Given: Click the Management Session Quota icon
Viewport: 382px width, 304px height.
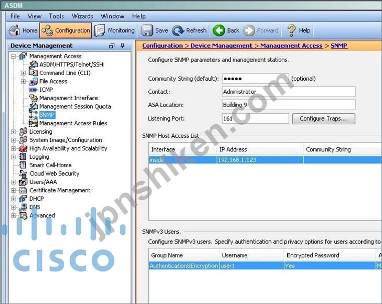Looking at the screenshot, I should 34,106.
